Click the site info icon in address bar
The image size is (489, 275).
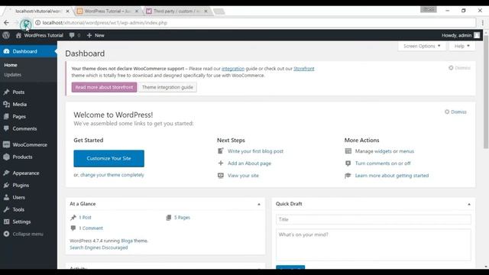pyautogui.click(x=37, y=23)
